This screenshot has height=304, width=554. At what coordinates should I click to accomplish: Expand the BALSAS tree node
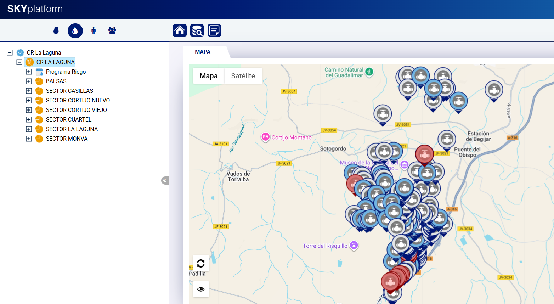click(29, 81)
